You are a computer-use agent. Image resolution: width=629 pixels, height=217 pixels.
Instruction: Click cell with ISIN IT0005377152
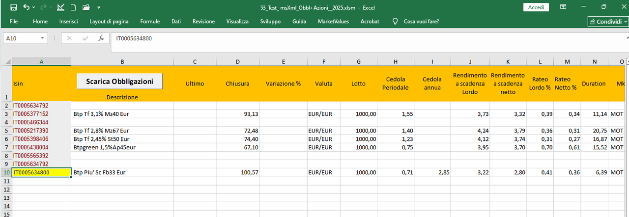(41, 114)
